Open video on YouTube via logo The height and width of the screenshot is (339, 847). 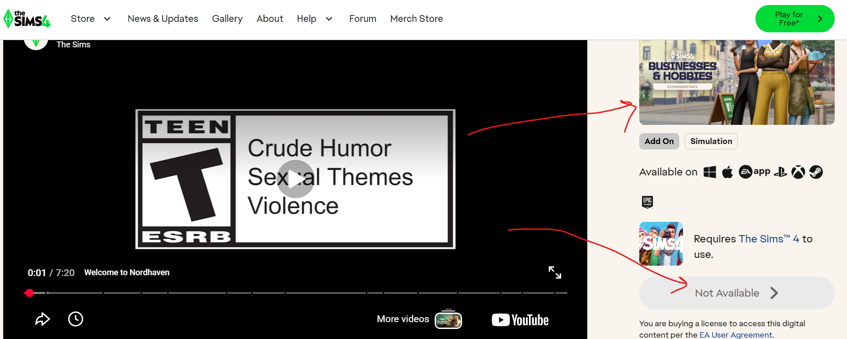520,320
